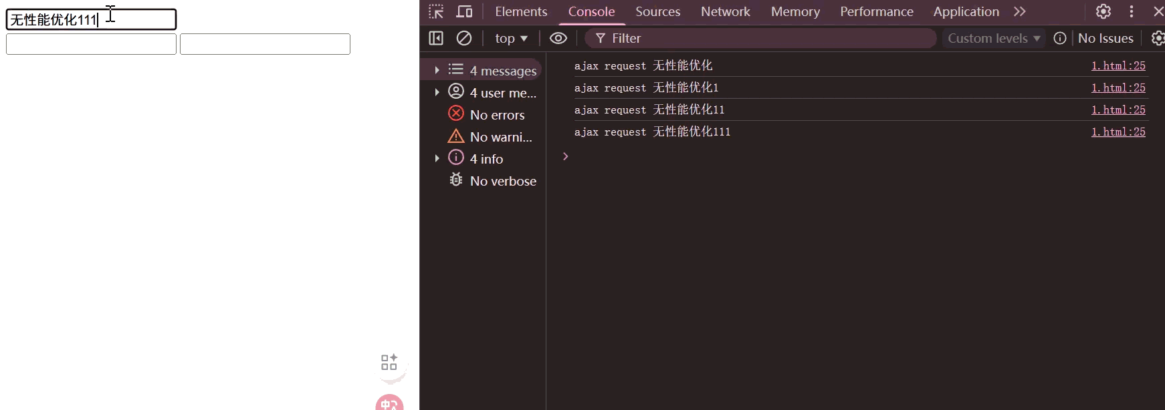
Task: Switch to the Performance tab
Action: [877, 11]
